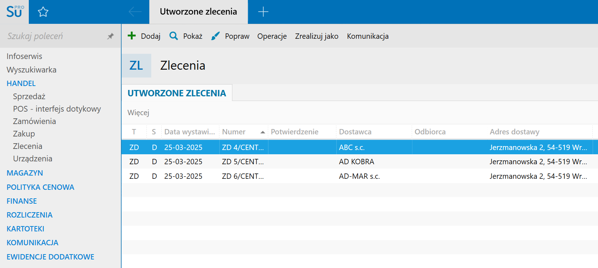Viewport: 598px width, 268px height.
Task: Click the date in AD KOBRA row
Action: tap(183, 162)
